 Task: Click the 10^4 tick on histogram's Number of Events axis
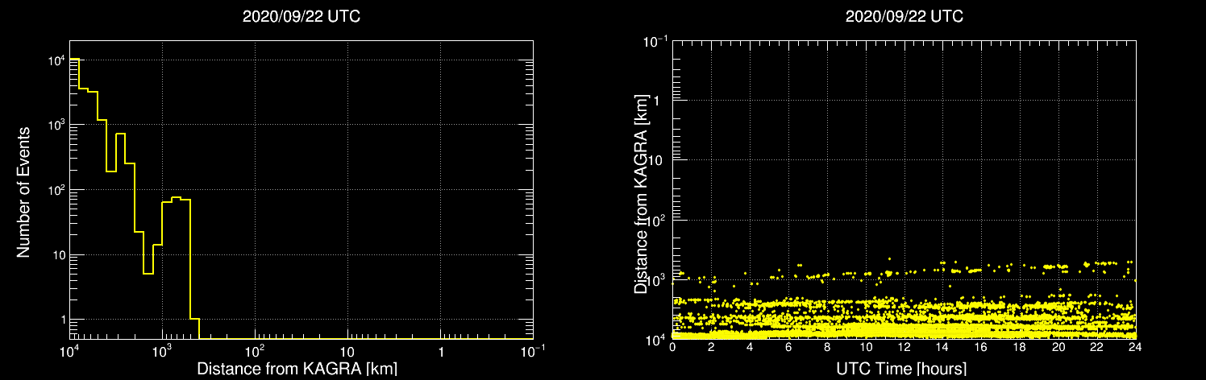coord(55,58)
